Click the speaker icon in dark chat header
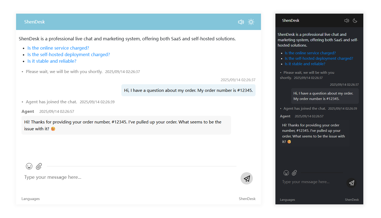381x218 pixels. (x=346, y=21)
